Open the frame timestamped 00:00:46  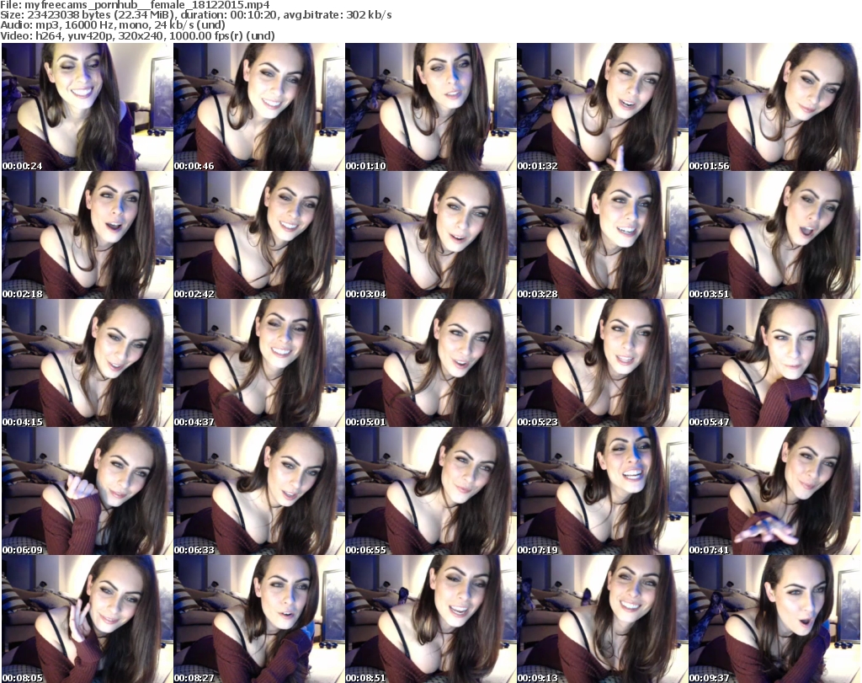click(x=259, y=107)
